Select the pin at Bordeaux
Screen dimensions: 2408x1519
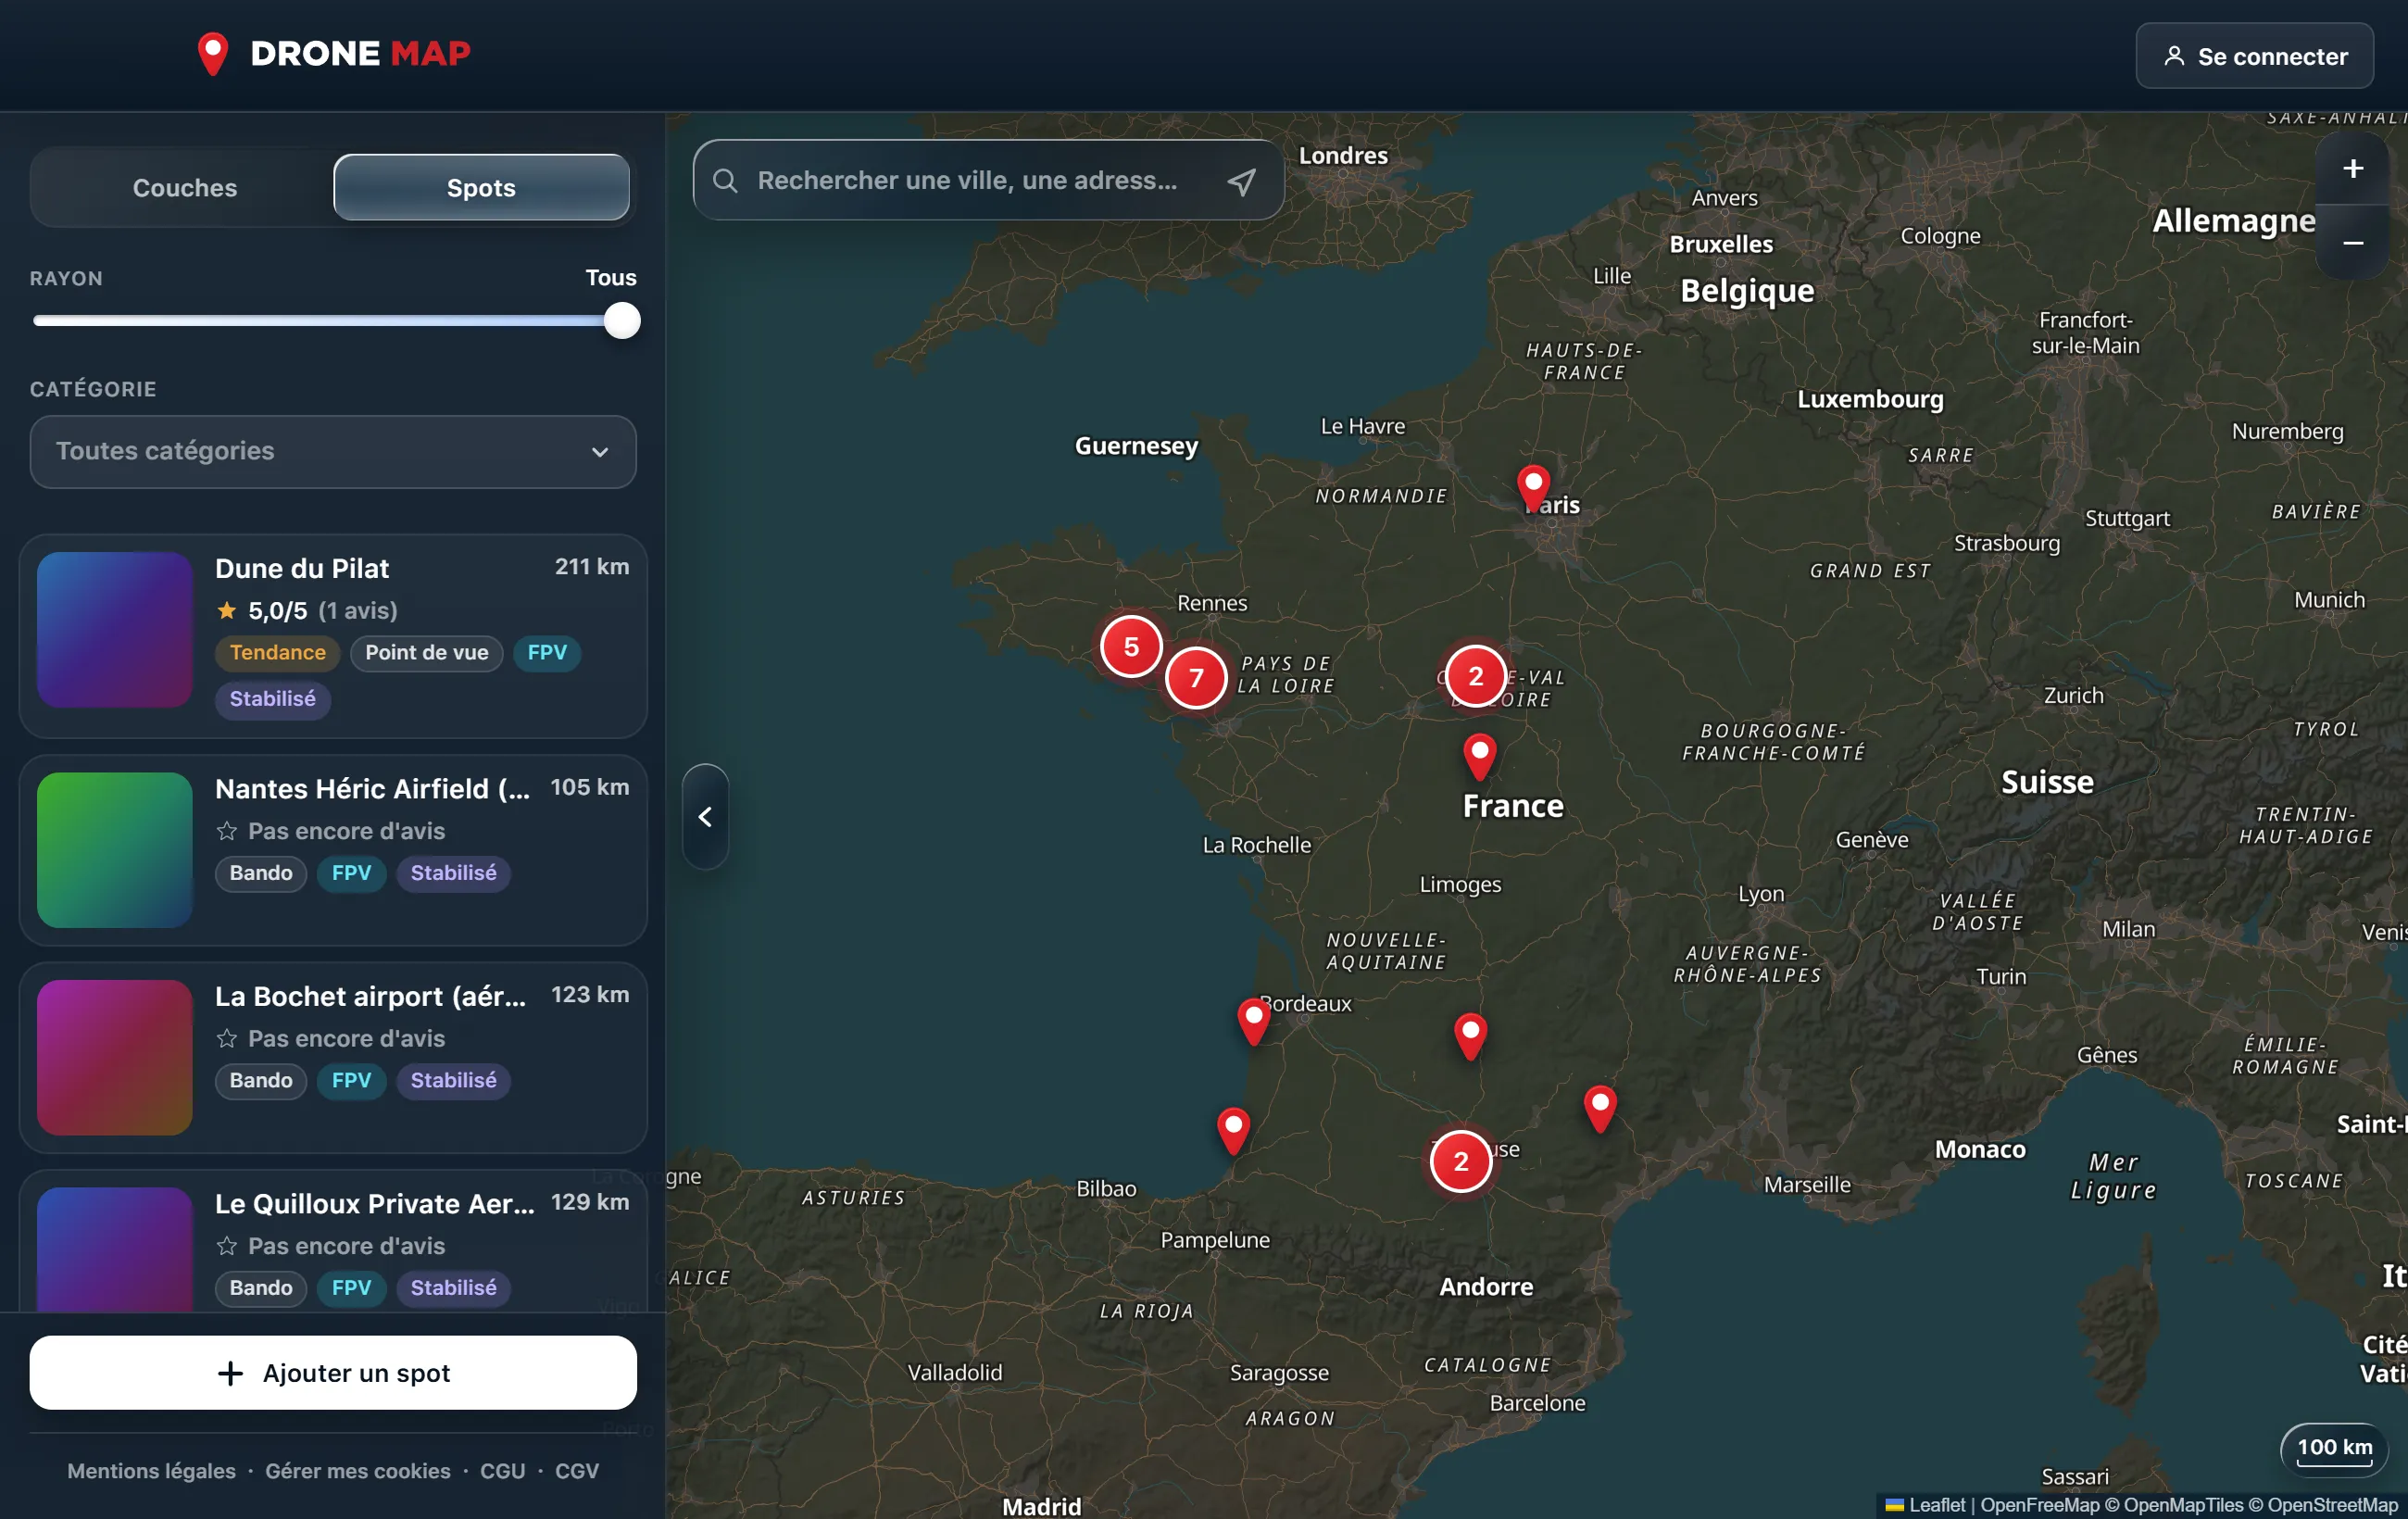click(x=1253, y=1021)
